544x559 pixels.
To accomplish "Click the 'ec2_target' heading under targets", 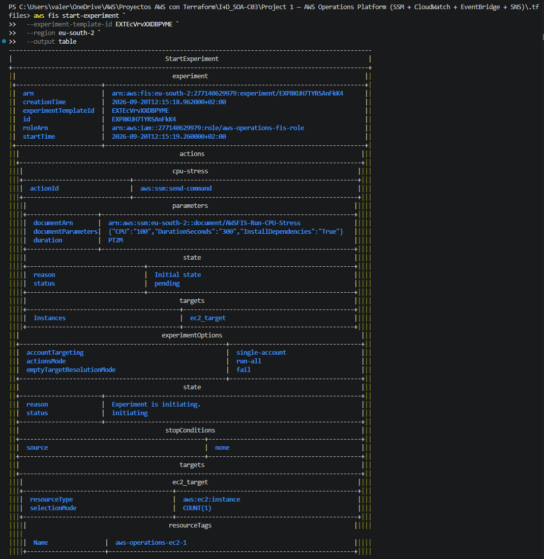I will click(x=190, y=482).
